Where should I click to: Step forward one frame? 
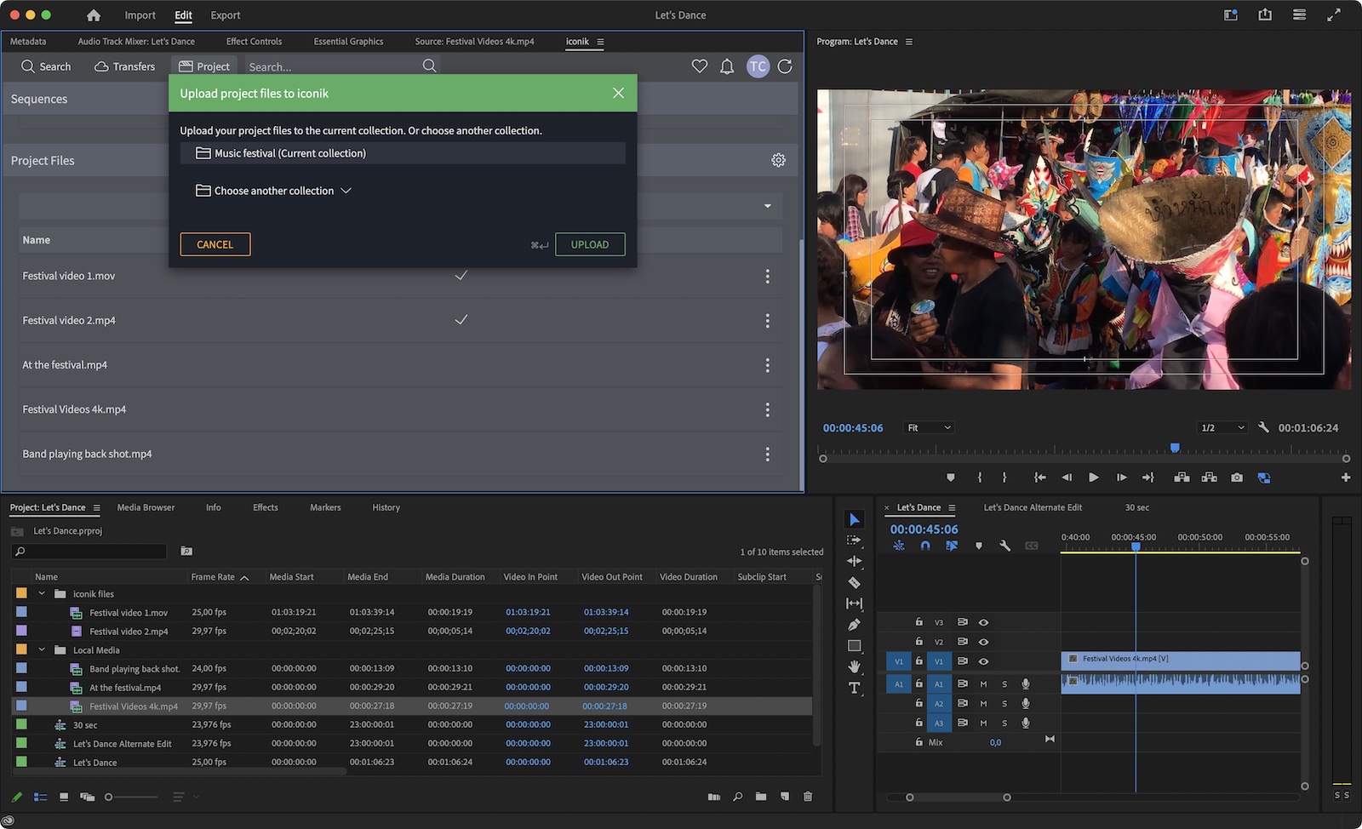tap(1122, 477)
